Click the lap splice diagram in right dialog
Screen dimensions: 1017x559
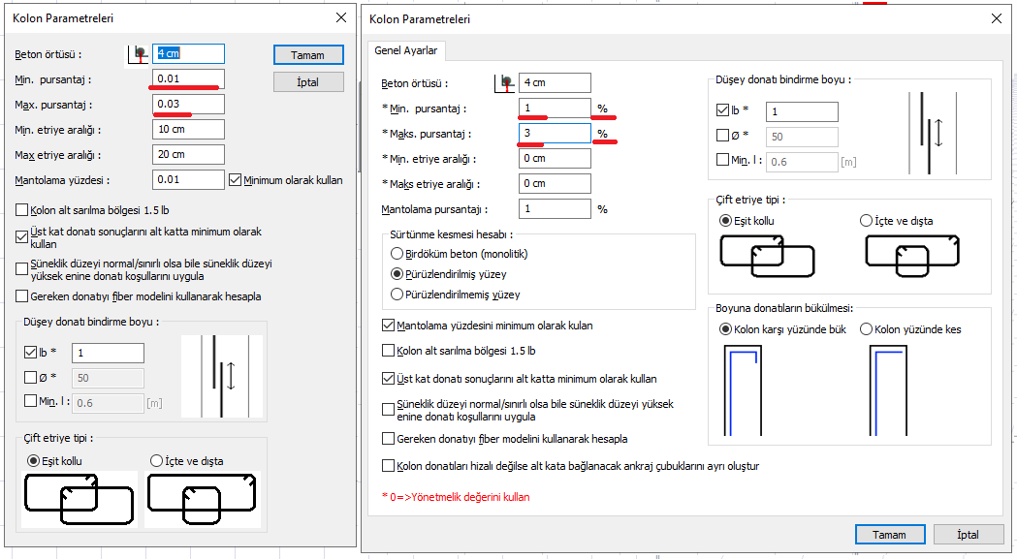click(934, 133)
